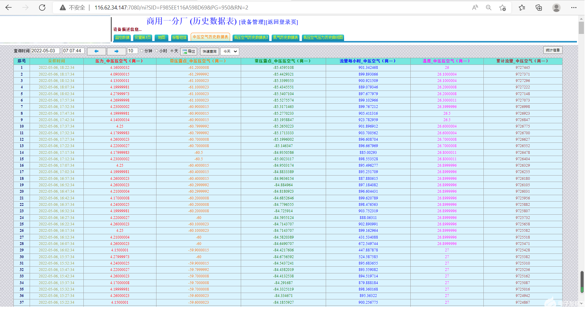Click the flow value 672.549744
The height and width of the screenshot is (311, 587).
(x=368, y=244)
